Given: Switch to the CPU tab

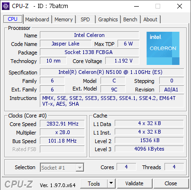Looking at the screenshot, I should pyautogui.click(x=13, y=19).
